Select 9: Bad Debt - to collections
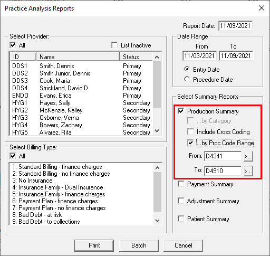 click(82, 222)
